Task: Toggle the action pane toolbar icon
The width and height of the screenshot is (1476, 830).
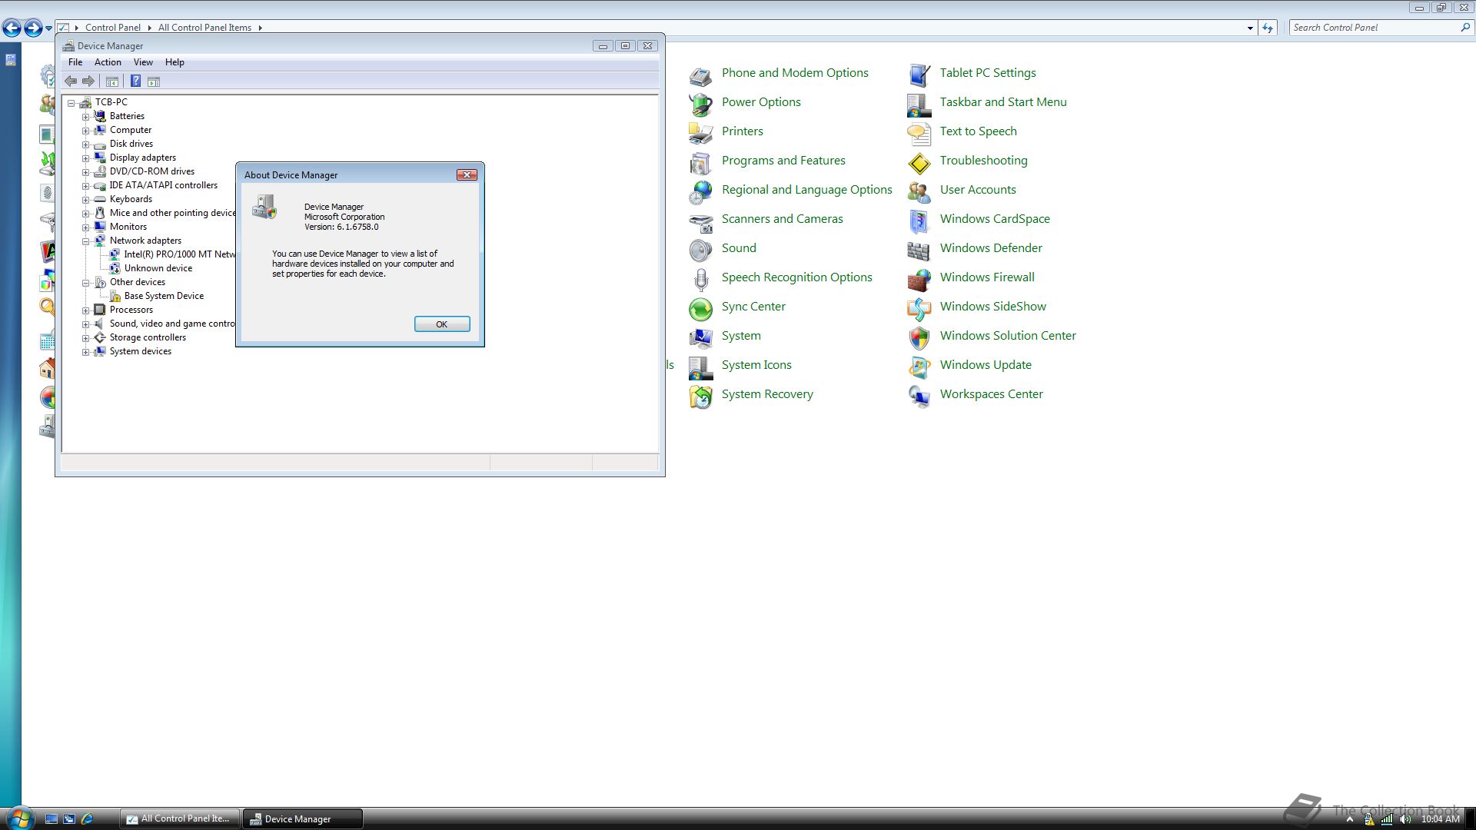Action: [x=154, y=81]
